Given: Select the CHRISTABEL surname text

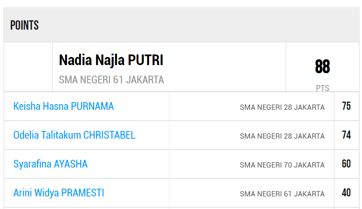Looking at the screenshot, I should click(110, 135).
